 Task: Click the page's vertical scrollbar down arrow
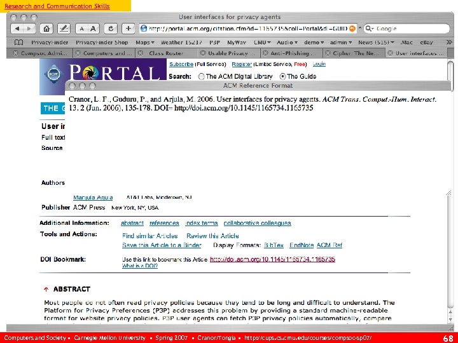coord(450,319)
